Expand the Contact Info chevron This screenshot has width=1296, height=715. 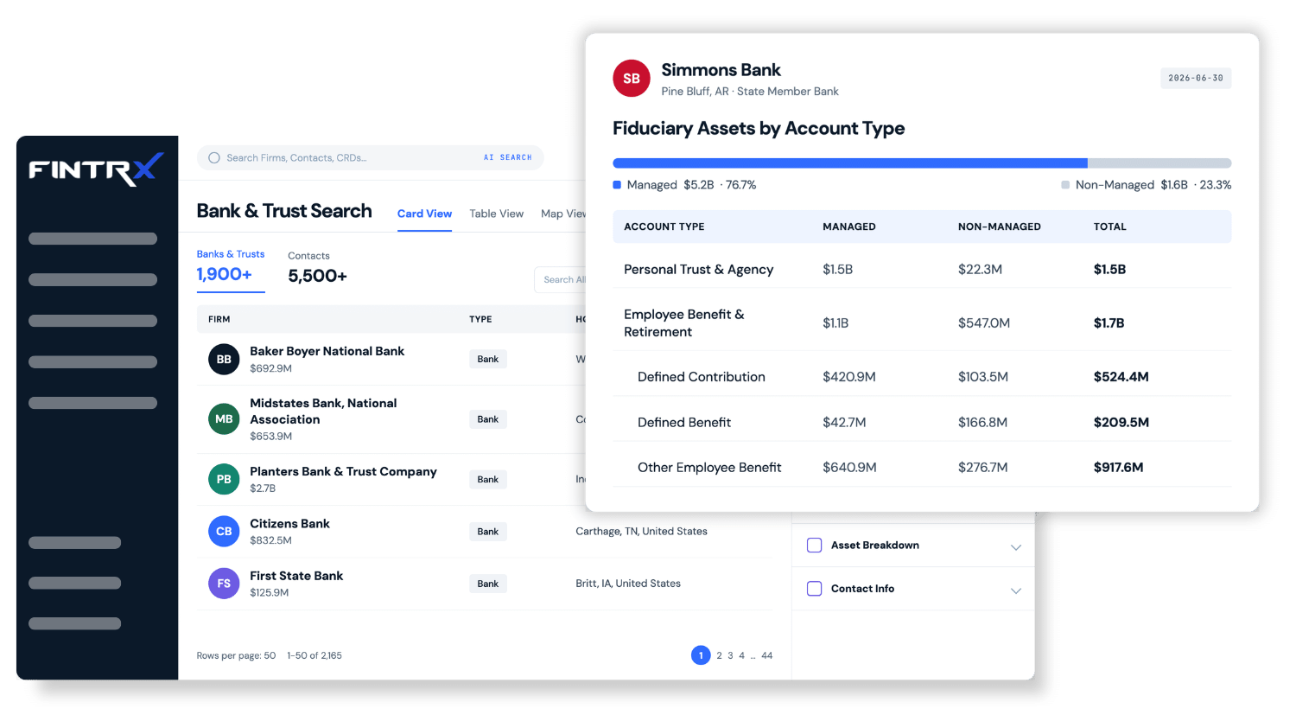tap(1016, 591)
